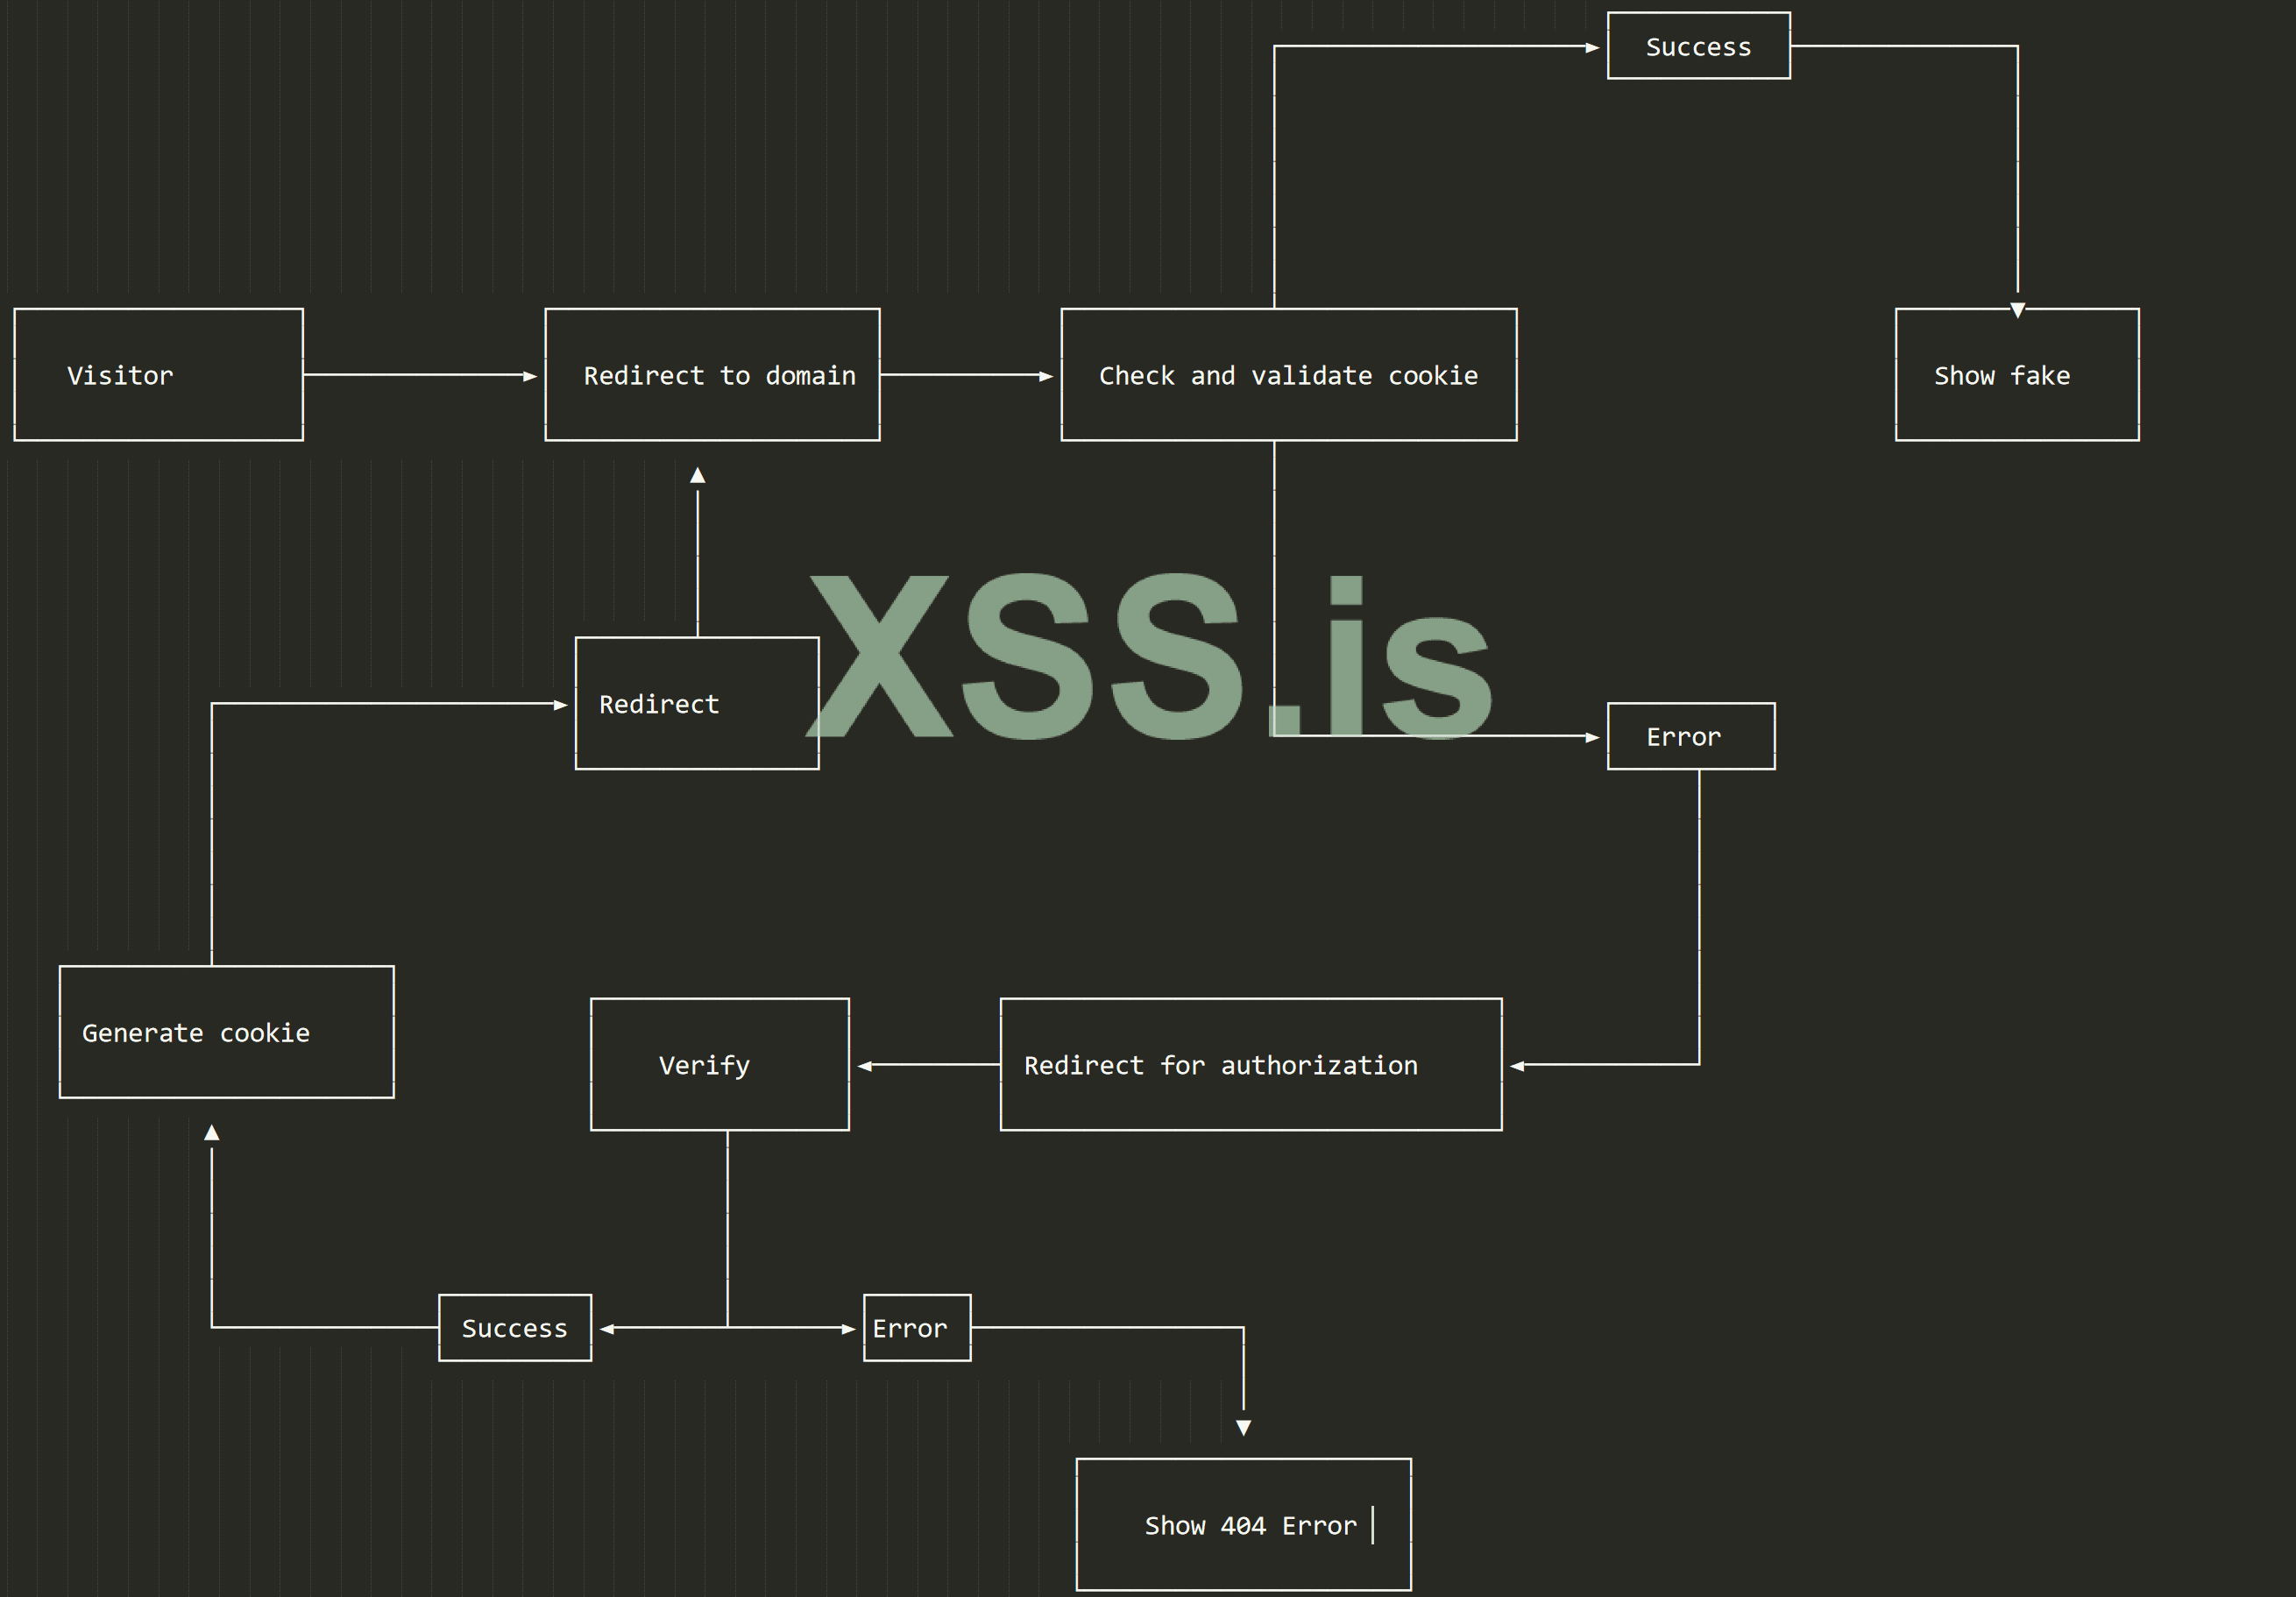Select the top Success box
This screenshot has height=1597, width=2296.
[1698, 46]
